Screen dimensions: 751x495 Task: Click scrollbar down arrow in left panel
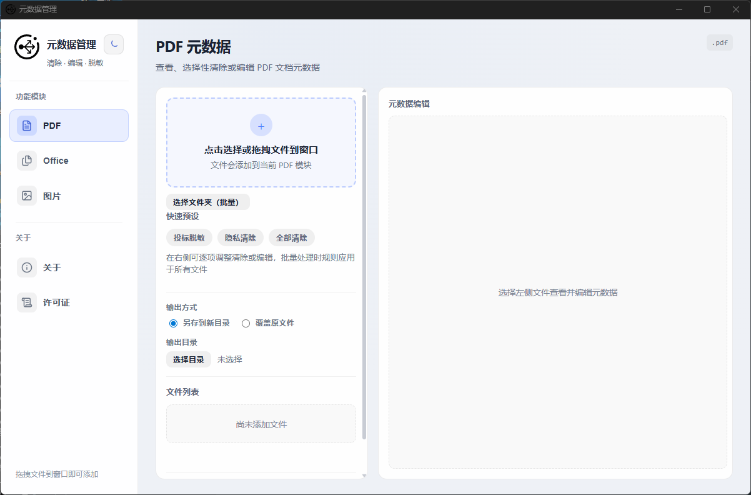point(364,476)
